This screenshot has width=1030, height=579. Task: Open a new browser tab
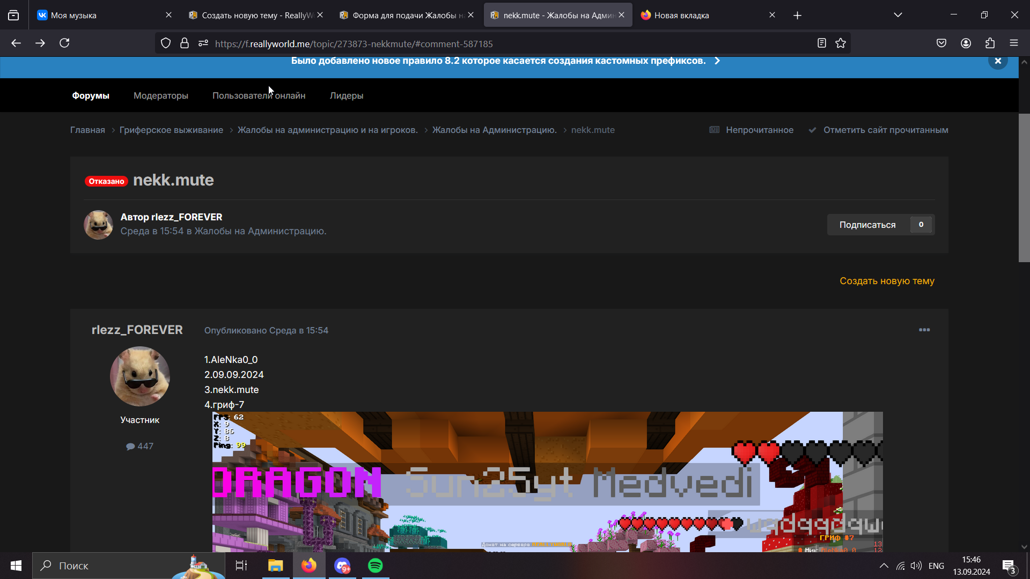797,16
